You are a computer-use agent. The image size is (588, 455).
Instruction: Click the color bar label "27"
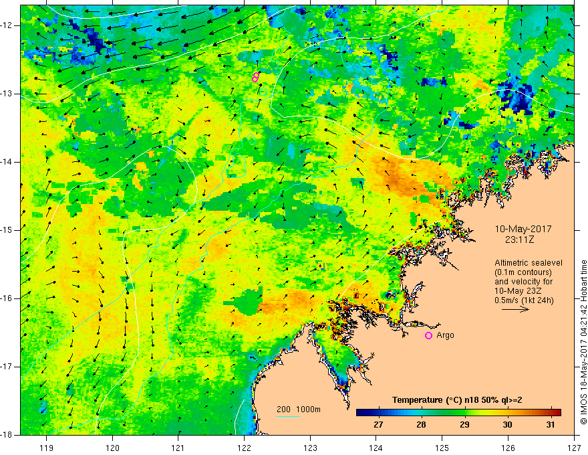coord(378,425)
